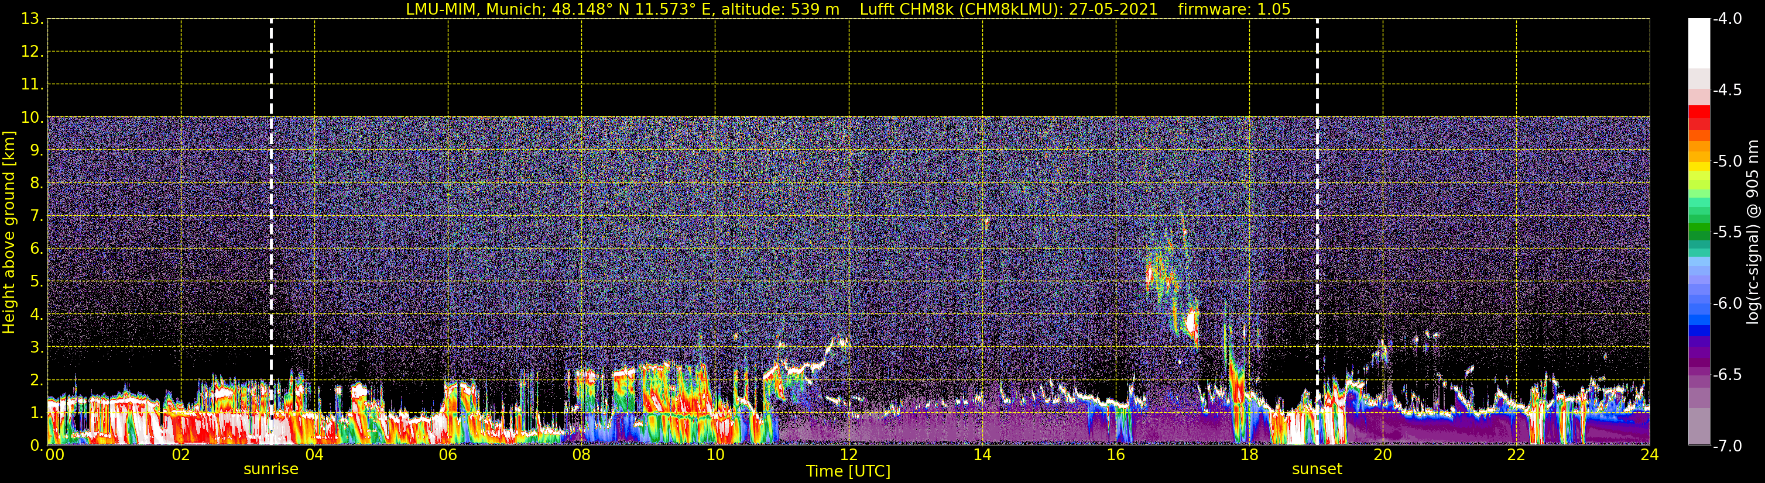Click the '18' tick on the time axis

1250,455
